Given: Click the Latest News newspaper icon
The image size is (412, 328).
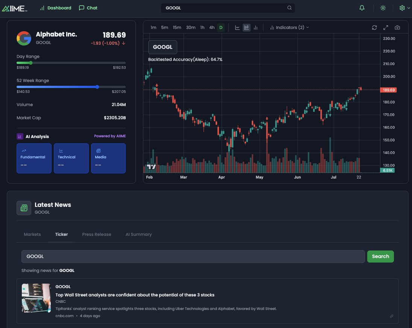Looking at the screenshot, I should pyautogui.click(x=24, y=208).
